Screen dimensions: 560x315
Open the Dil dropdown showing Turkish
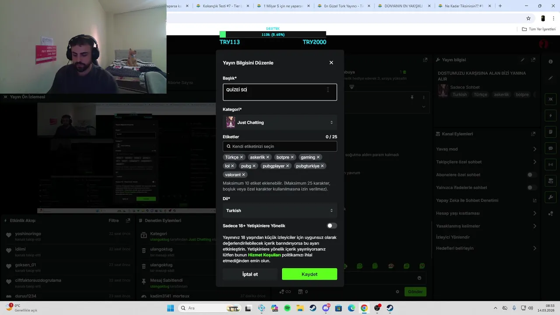[280, 210]
